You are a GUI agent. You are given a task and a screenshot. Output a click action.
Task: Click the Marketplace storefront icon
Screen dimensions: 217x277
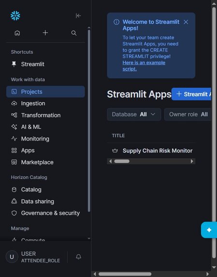click(x=14, y=162)
